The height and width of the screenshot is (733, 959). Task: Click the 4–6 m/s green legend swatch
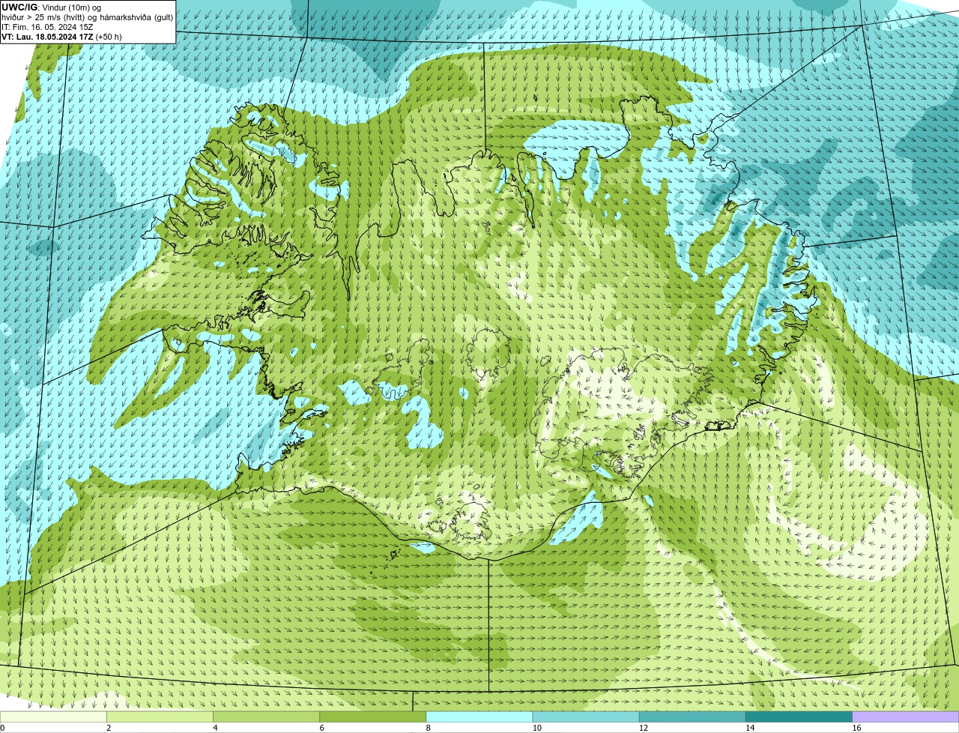pos(267,717)
